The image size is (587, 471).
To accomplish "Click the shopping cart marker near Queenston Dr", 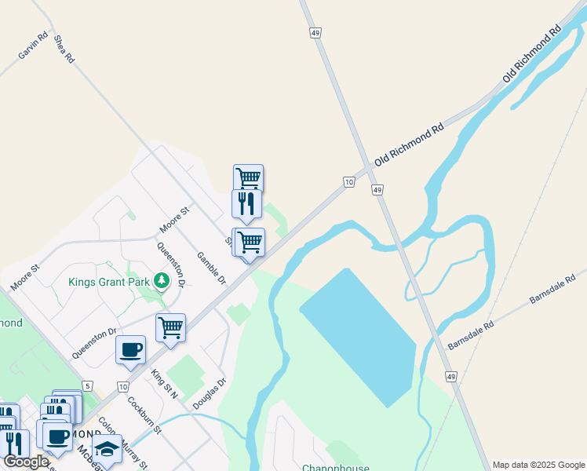I will click(x=171, y=329).
